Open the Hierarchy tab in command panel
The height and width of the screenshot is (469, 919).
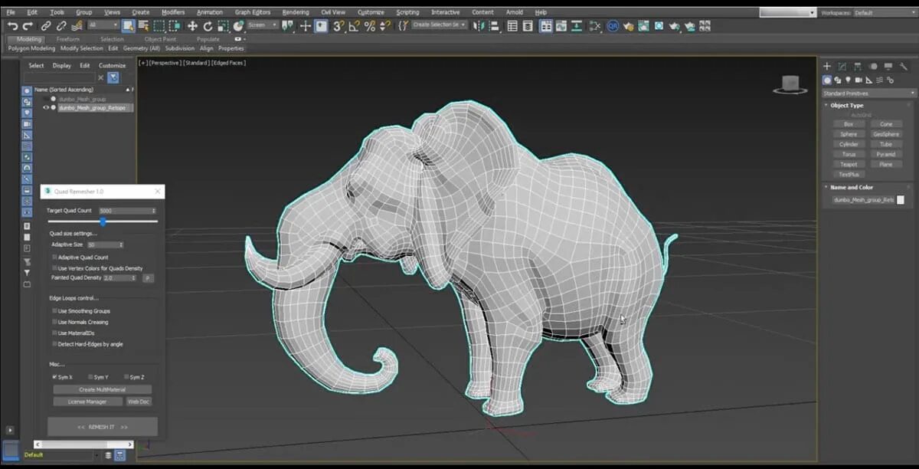pyautogui.click(x=857, y=67)
